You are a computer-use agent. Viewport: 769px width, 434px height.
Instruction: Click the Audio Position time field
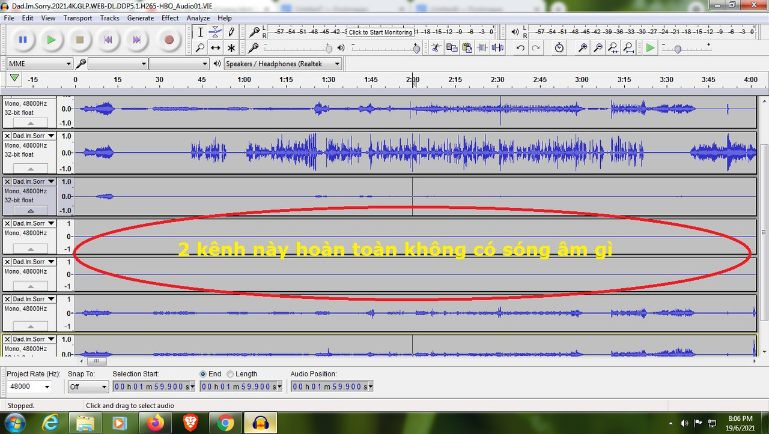click(x=329, y=387)
